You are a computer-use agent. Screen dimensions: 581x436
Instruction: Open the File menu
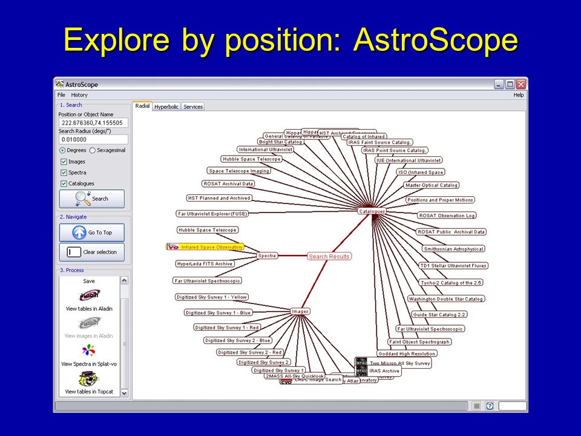(x=61, y=95)
